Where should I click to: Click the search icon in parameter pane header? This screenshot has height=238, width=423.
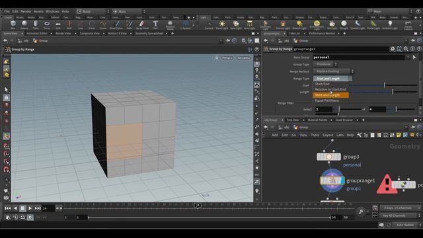click(406, 49)
